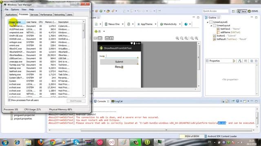
Task: Switch to the Users tab
Action: point(69,15)
